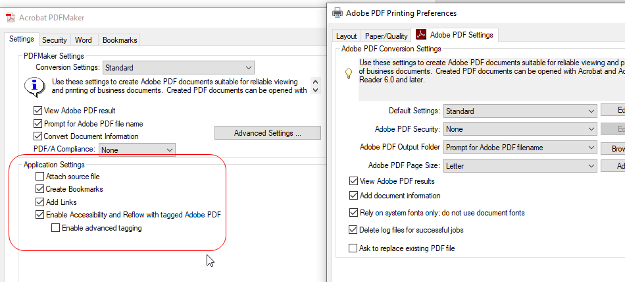
Task: Click the printer icon in Printing Preferences title
Action: click(x=337, y=13)
